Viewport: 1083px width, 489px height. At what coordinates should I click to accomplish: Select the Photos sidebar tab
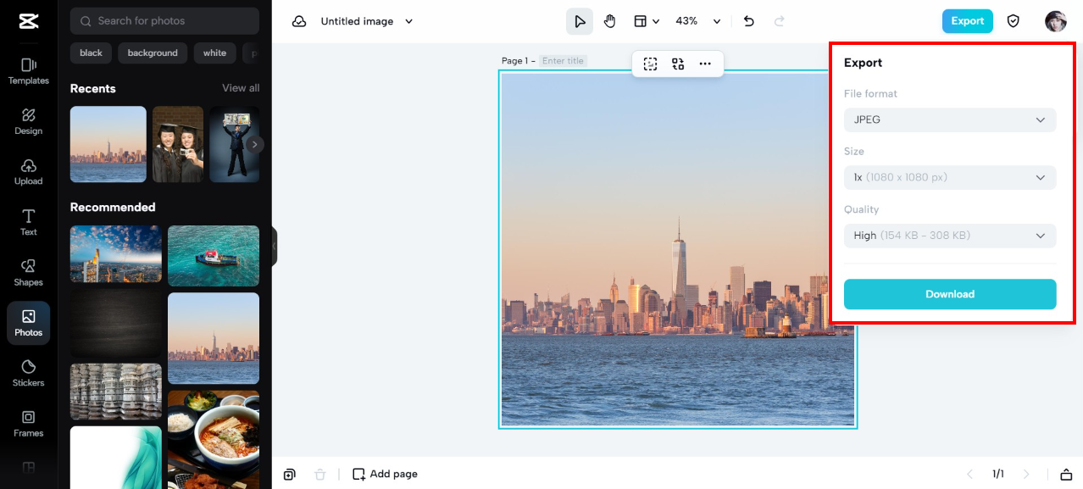pos(29,323)
